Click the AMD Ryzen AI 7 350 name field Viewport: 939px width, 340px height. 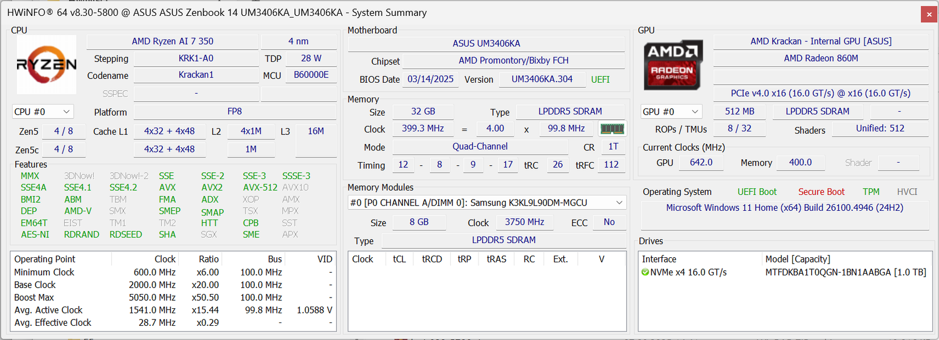point(173,41)
